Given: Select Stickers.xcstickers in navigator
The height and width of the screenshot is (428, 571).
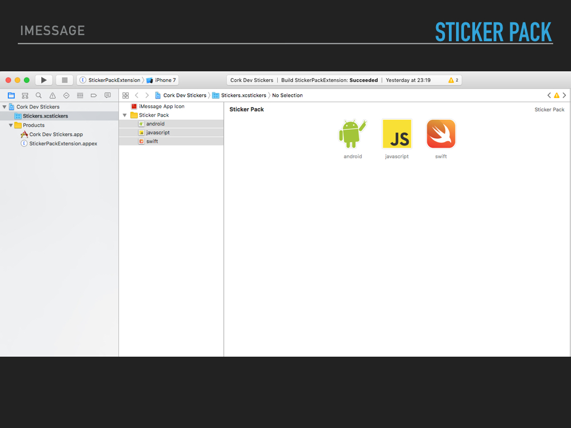Looking at the screenshot, I should (x=59, y=116).
